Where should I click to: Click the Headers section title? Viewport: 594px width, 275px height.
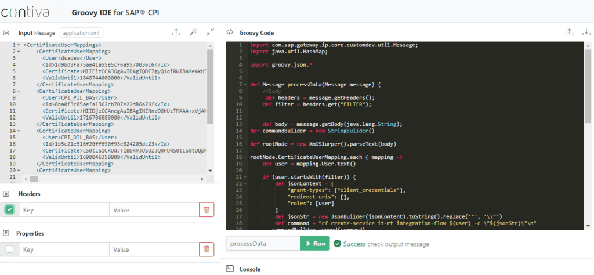(x=29, y=194)
